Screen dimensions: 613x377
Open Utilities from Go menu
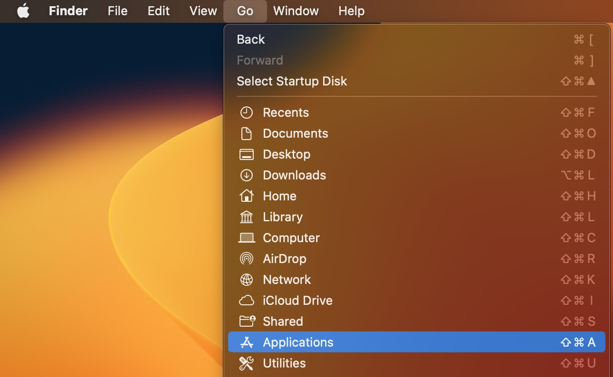417,363
